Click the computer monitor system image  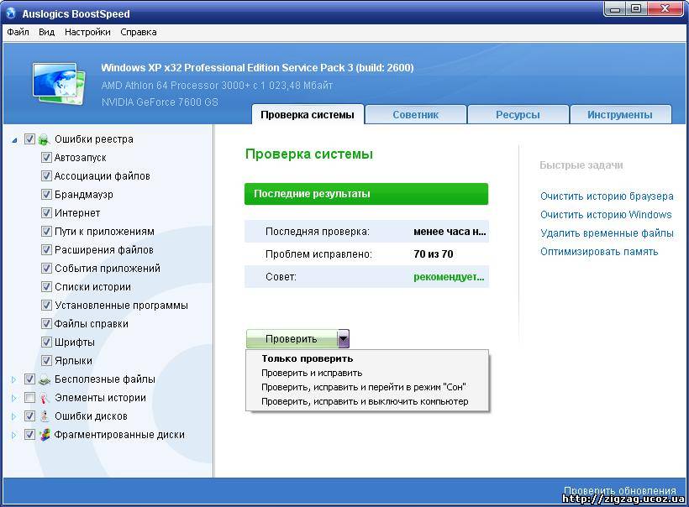[60, 83]
